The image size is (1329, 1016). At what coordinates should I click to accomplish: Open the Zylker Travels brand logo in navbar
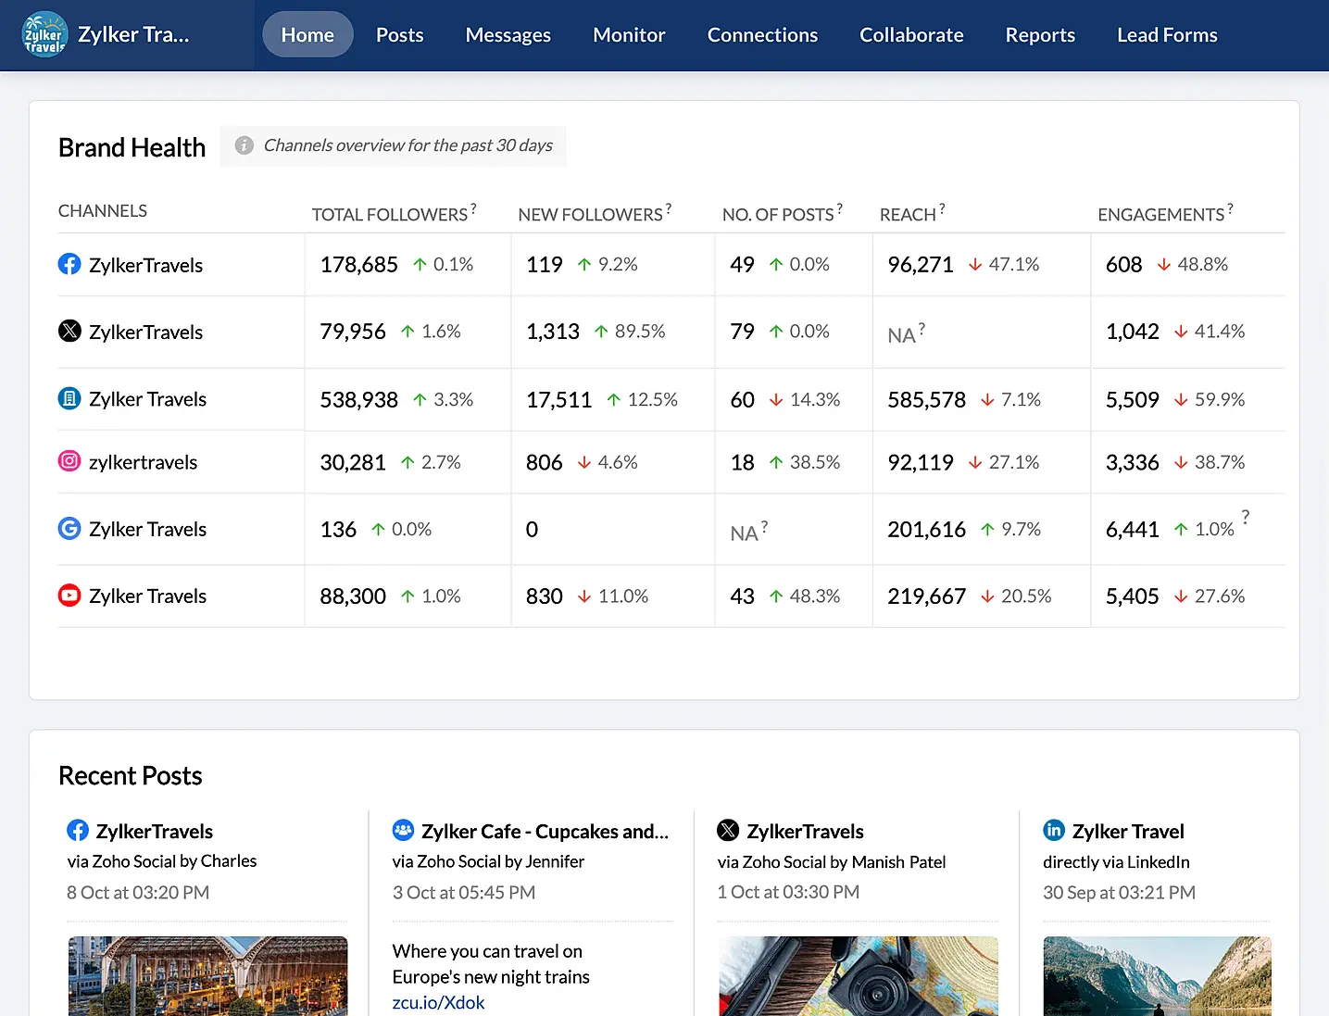[44, 34]
